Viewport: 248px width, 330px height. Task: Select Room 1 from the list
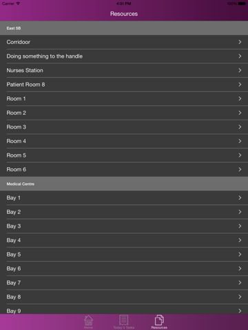click(x=124, y=99)
